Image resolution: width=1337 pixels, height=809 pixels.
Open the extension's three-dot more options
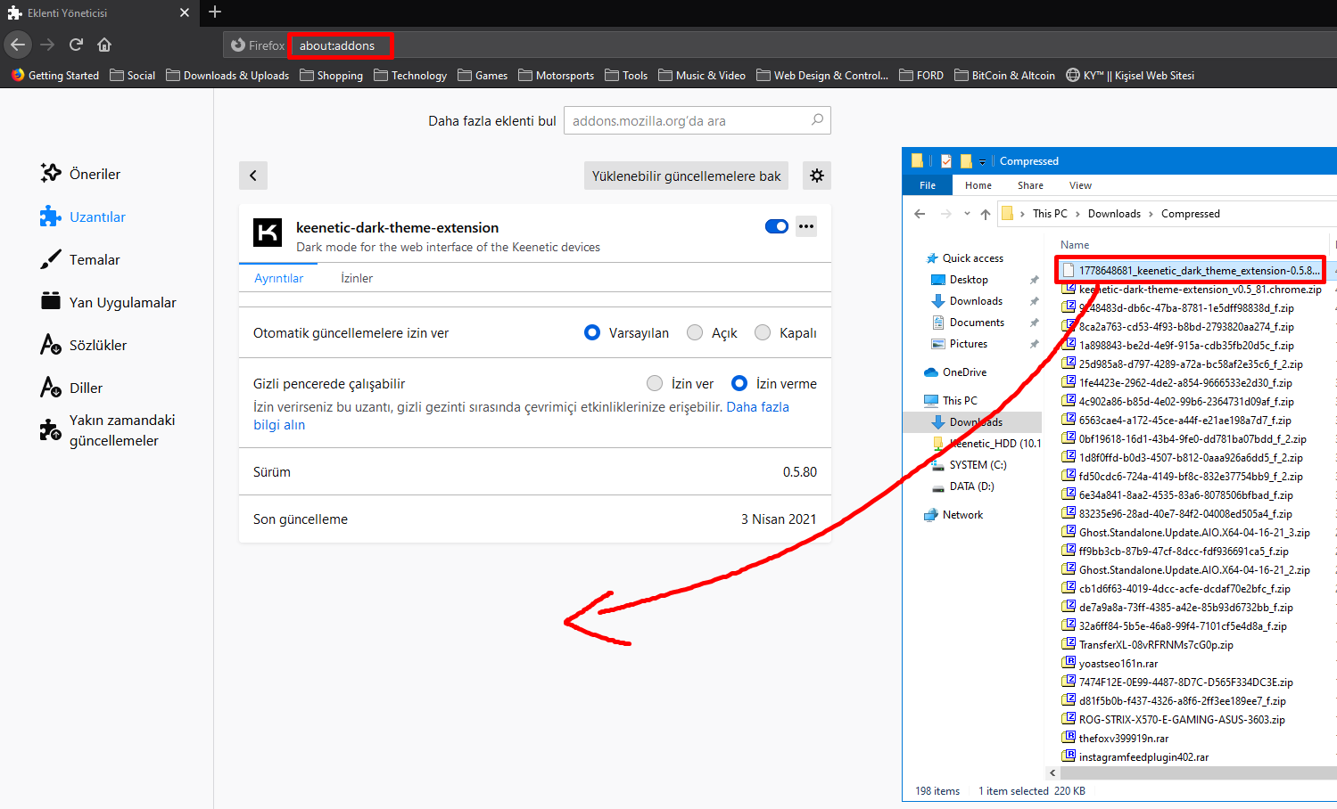[x=806, y=226]
